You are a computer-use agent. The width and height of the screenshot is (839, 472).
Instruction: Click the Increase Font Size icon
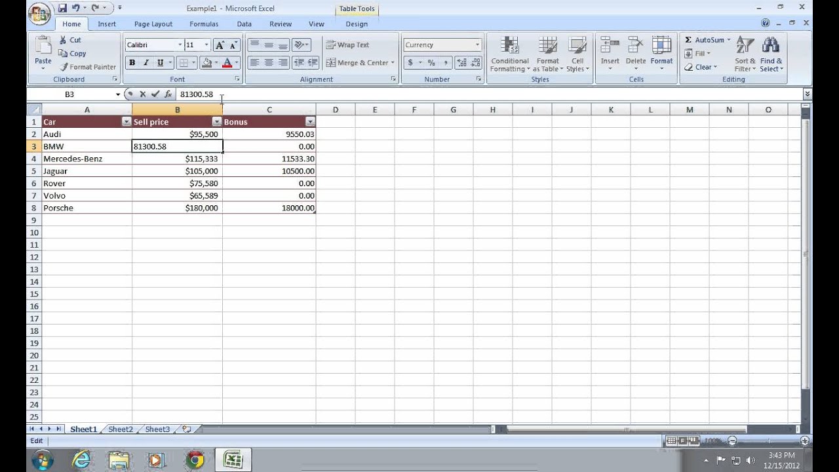220,45
